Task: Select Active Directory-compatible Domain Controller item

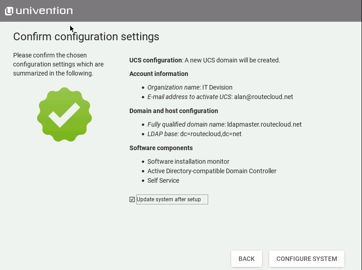Action: [x=212, y=171]
